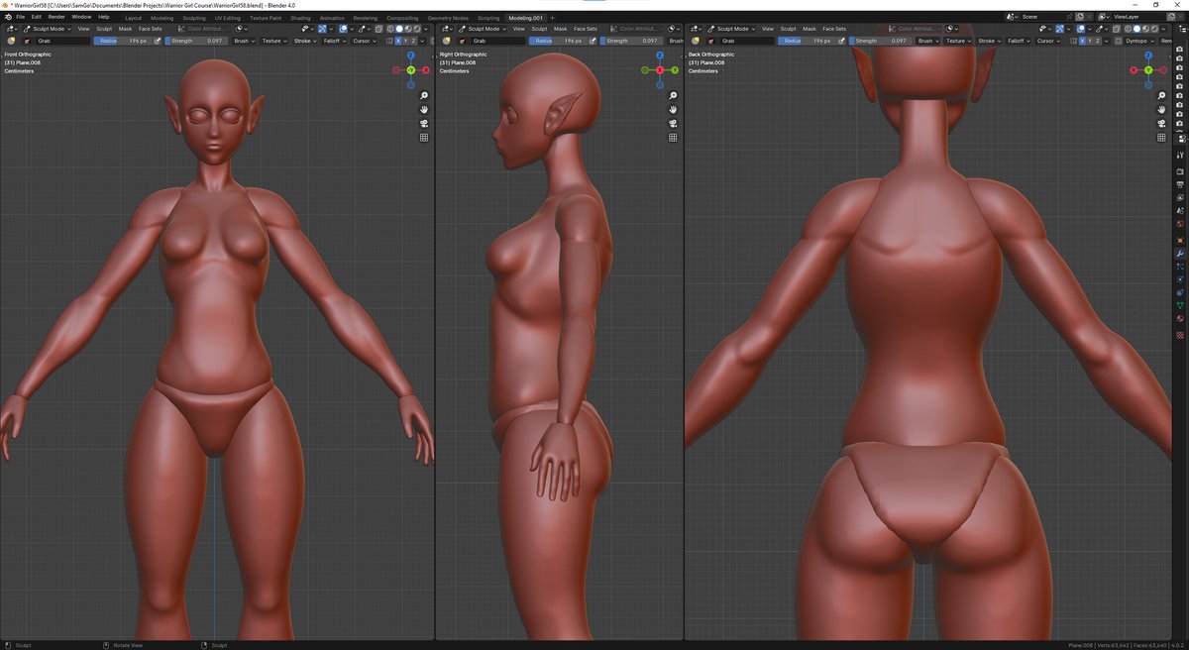This screenshot has width=1189, height=650.
Task: Open Tool properties tab
Action: click(1180, 155)
